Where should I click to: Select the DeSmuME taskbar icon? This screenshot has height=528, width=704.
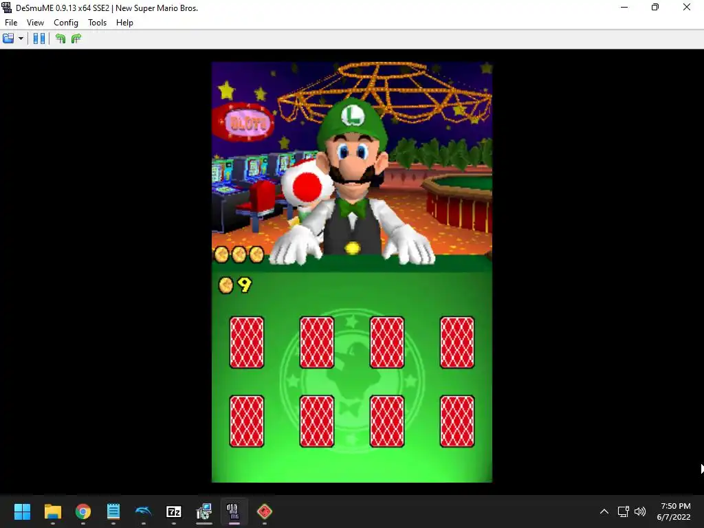234,511
